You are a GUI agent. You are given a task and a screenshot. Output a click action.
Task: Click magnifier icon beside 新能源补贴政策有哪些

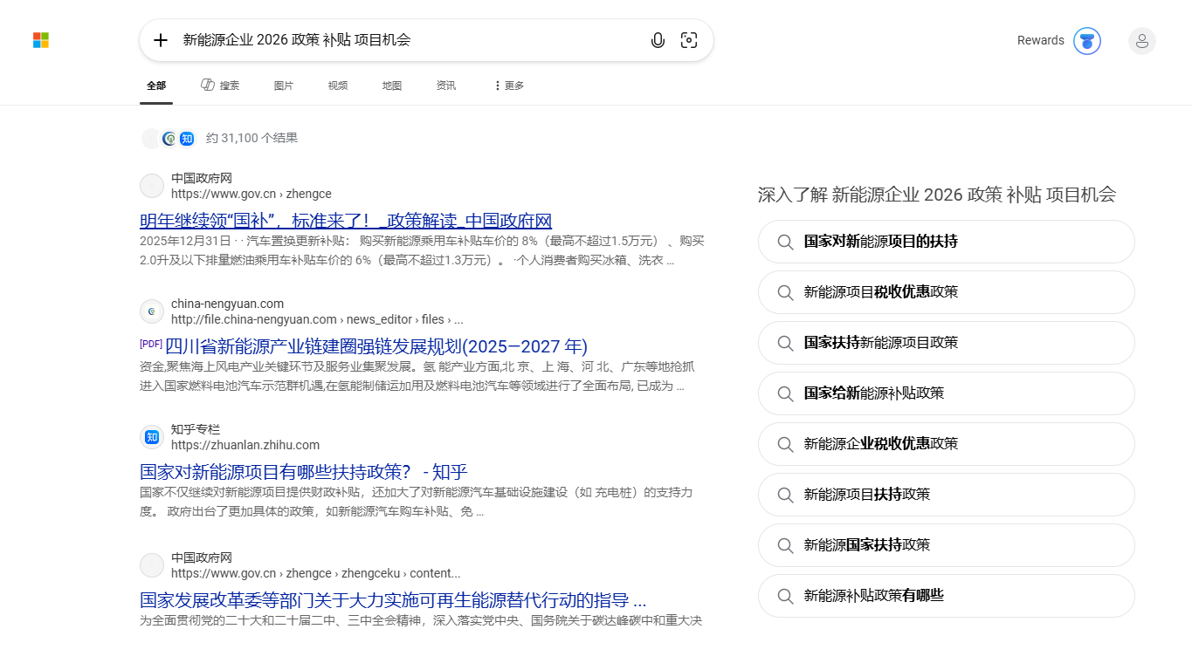pyautogui.click(x=785, y=596)
